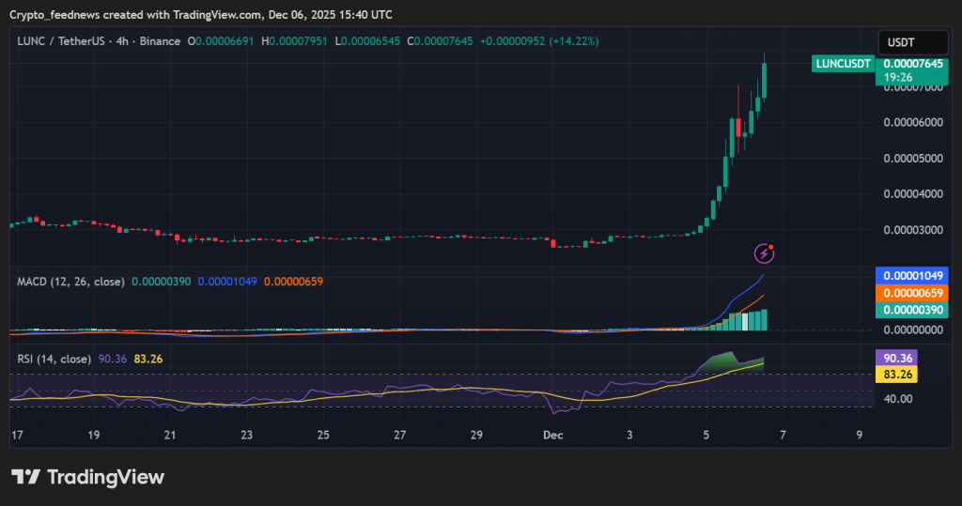
Task: Click the tallest green candle at chart top
Action: click(x=765, y=80)
